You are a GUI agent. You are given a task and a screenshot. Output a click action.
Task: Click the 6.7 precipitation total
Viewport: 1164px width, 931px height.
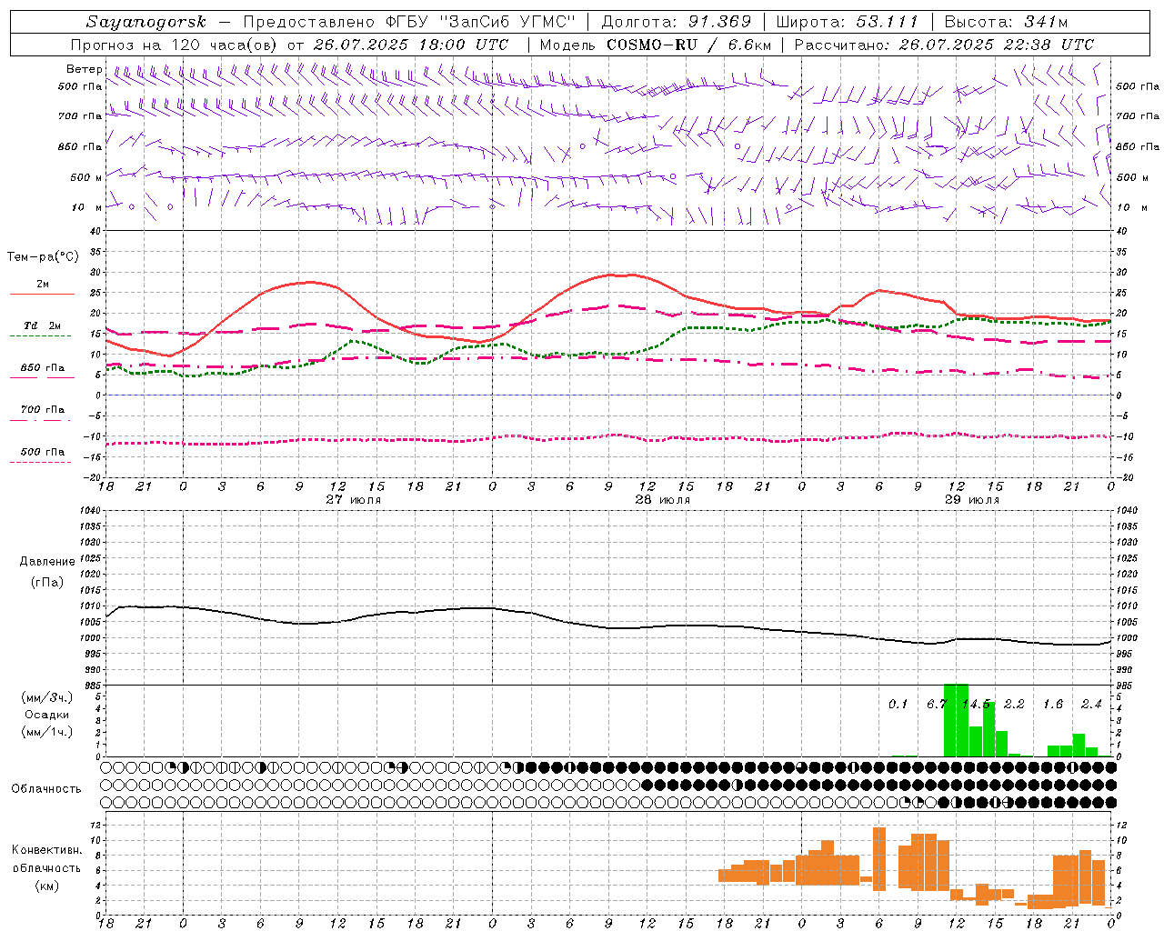pos(937,705)
